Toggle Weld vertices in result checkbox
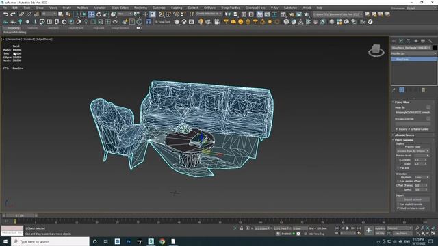 click(398, 208)
